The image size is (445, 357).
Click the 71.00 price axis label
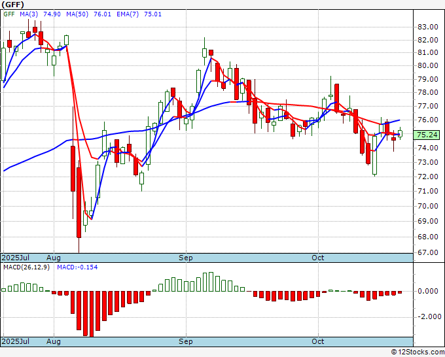coord(428,191)
